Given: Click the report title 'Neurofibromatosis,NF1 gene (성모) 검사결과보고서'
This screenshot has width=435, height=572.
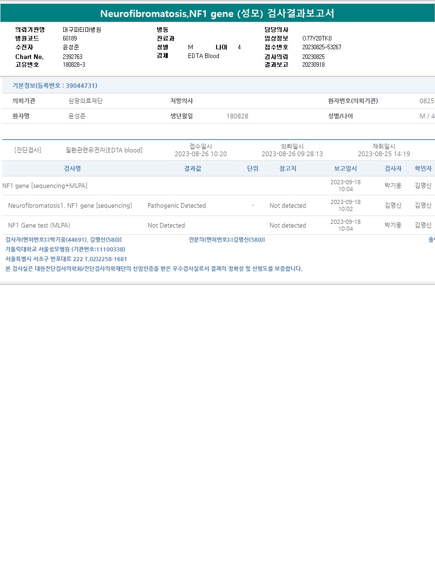Looking at the screenshot, I should click(x=217, y=13).
